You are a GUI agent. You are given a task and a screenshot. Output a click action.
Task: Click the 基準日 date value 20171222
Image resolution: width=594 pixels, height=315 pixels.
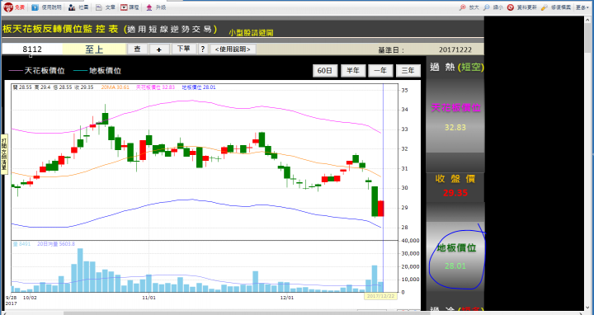(455, 50)
